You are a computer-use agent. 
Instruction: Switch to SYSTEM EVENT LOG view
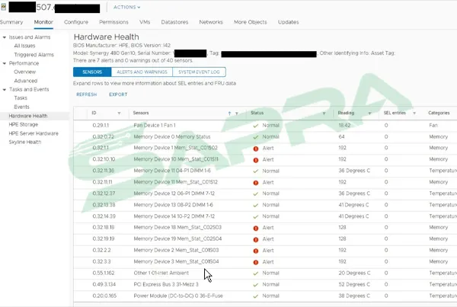coord(199,72)
